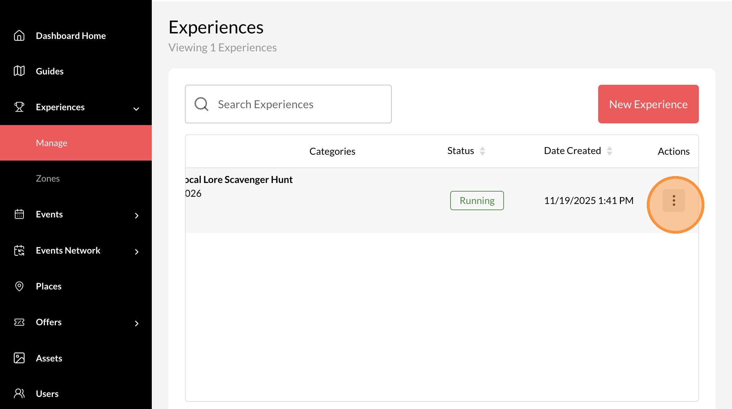This screenshot has height=409, width=732.
Task: Select the Manage submenu item
Action: (x=52, y=143)
